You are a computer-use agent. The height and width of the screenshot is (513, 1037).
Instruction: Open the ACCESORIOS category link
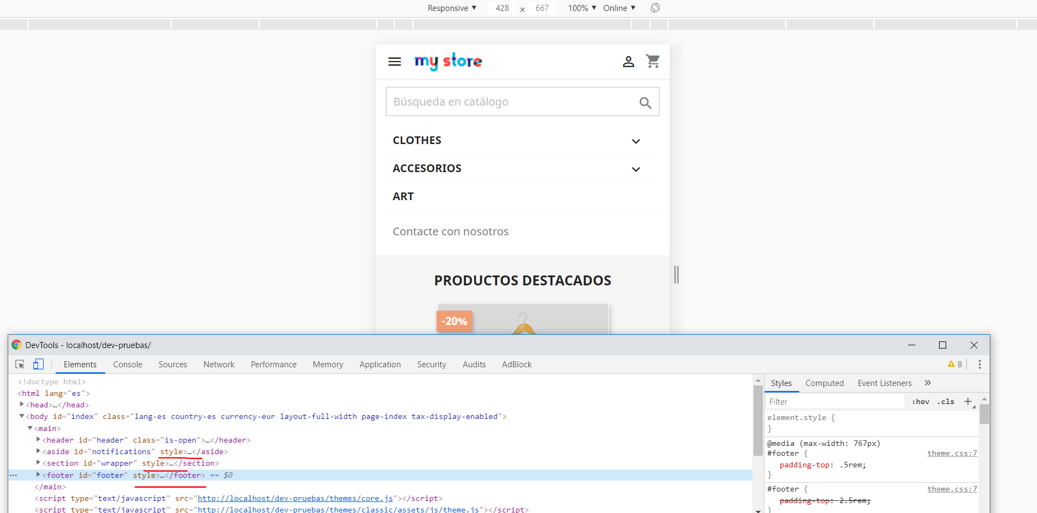click(x=427, y=168)
